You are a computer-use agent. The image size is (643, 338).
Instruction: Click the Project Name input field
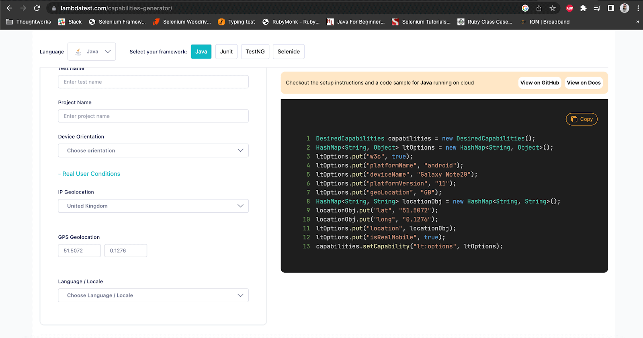(153, 116)
